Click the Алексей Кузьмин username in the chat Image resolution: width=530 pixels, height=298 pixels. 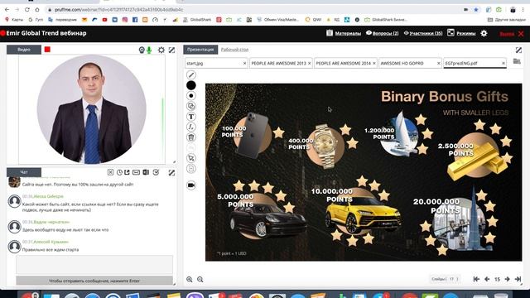[51, 242]
